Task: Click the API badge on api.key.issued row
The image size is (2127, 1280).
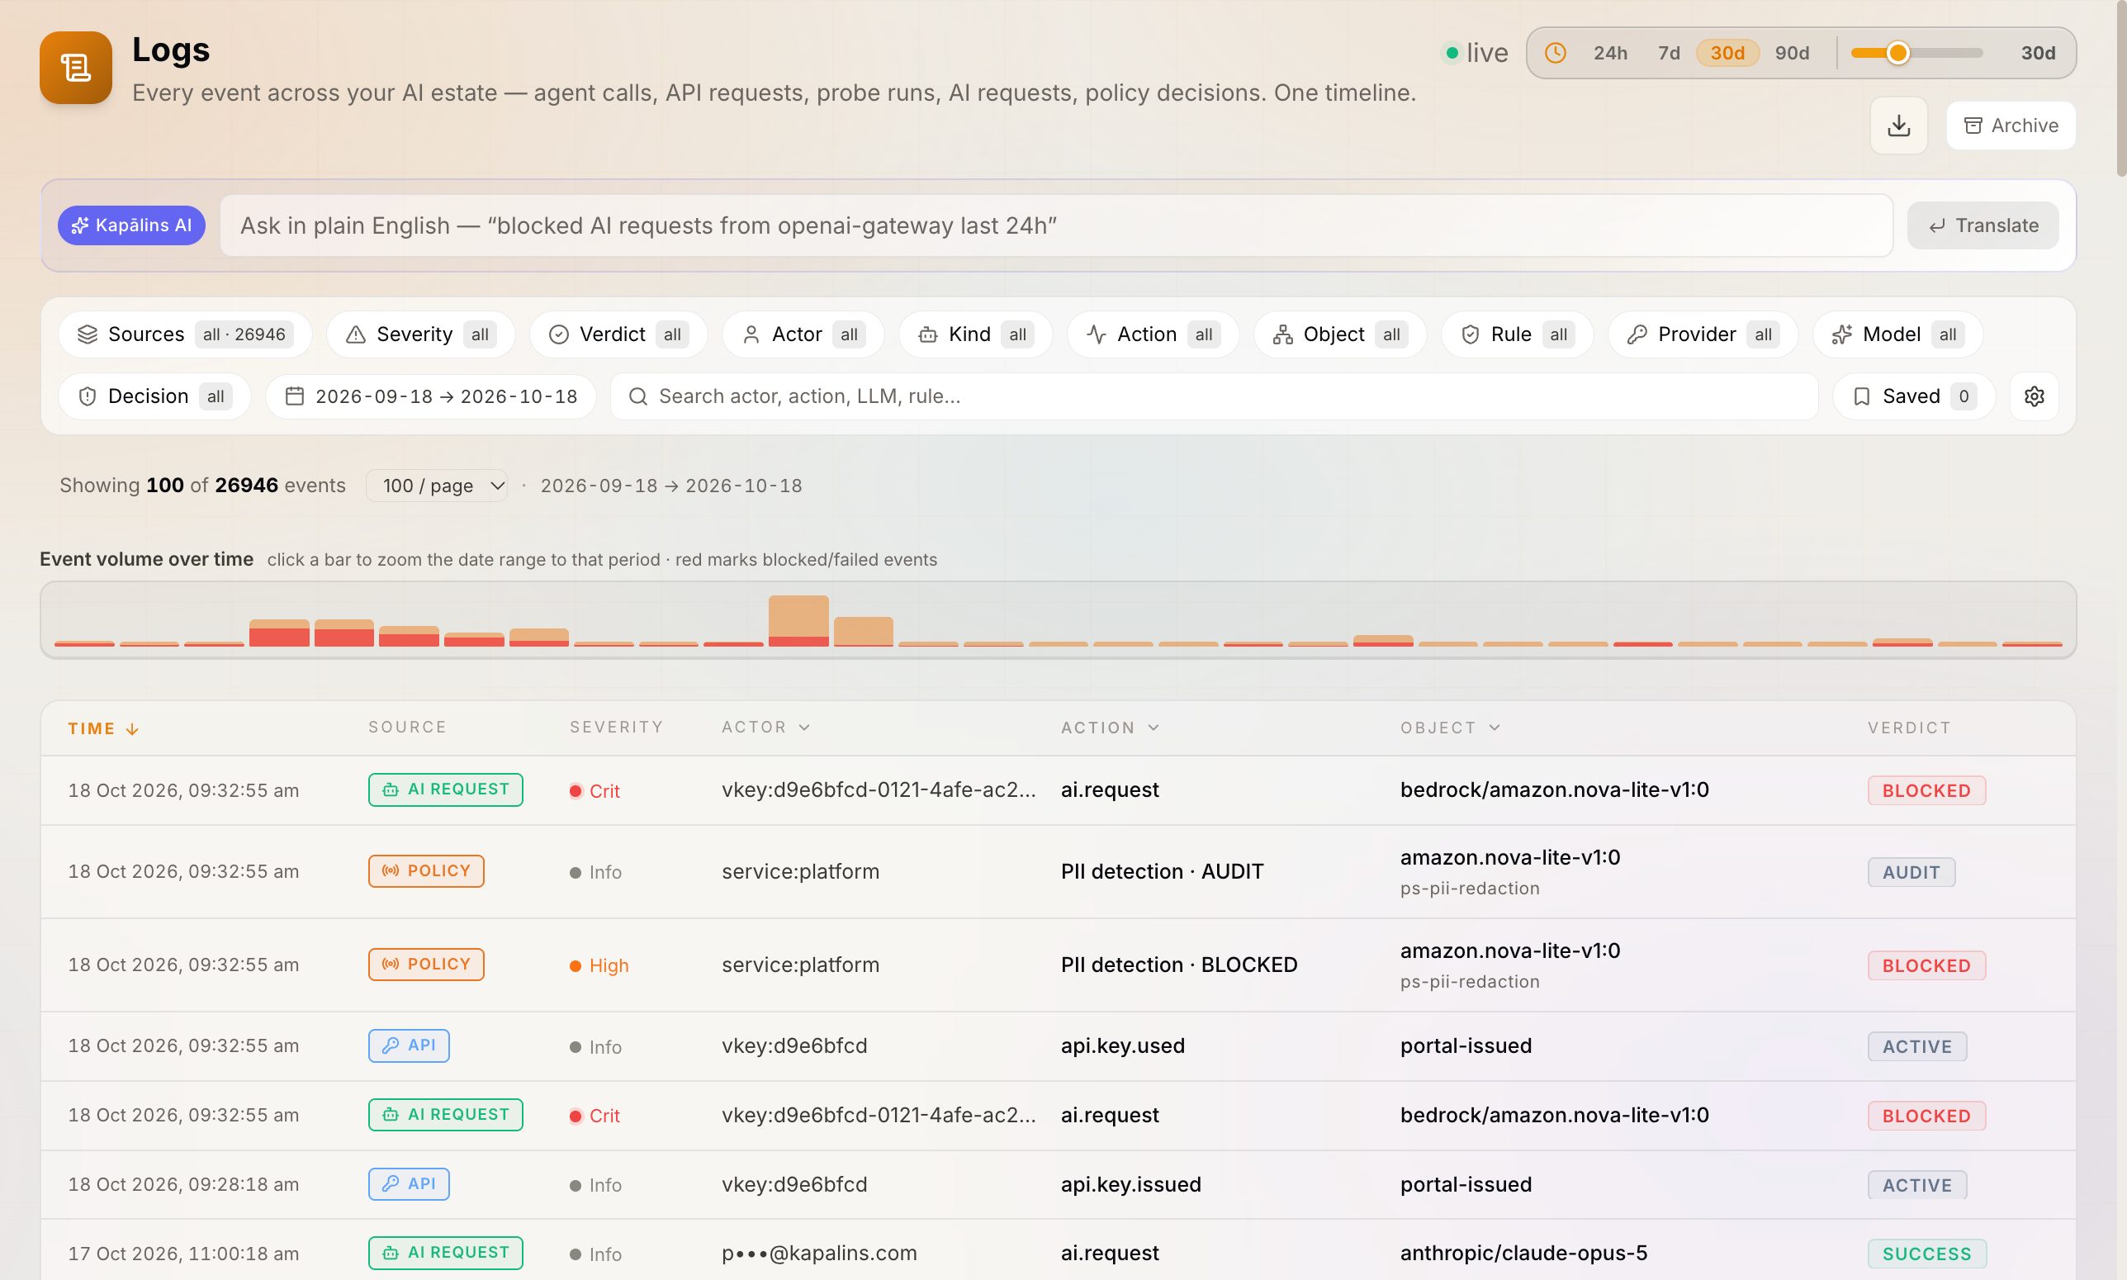Action: [x=409, y=1184]
